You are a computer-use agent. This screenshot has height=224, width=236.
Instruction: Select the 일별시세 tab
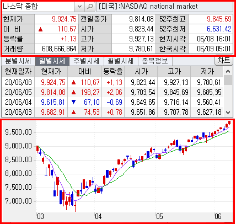pyautogui.click(x=52, y=61)
